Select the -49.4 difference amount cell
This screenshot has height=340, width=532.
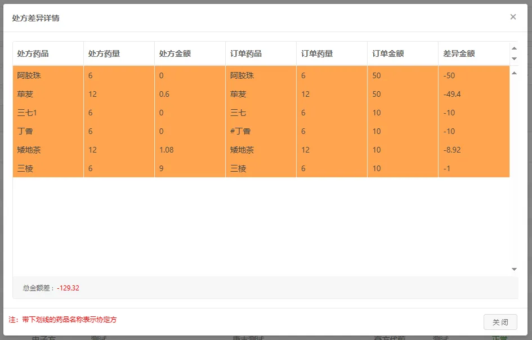(452, 94)
